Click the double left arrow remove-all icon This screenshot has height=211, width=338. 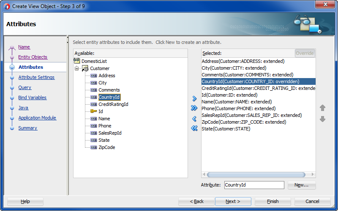click(194, 128)
